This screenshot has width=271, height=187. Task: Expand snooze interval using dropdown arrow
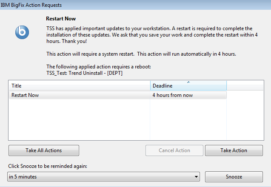(196, 177)
